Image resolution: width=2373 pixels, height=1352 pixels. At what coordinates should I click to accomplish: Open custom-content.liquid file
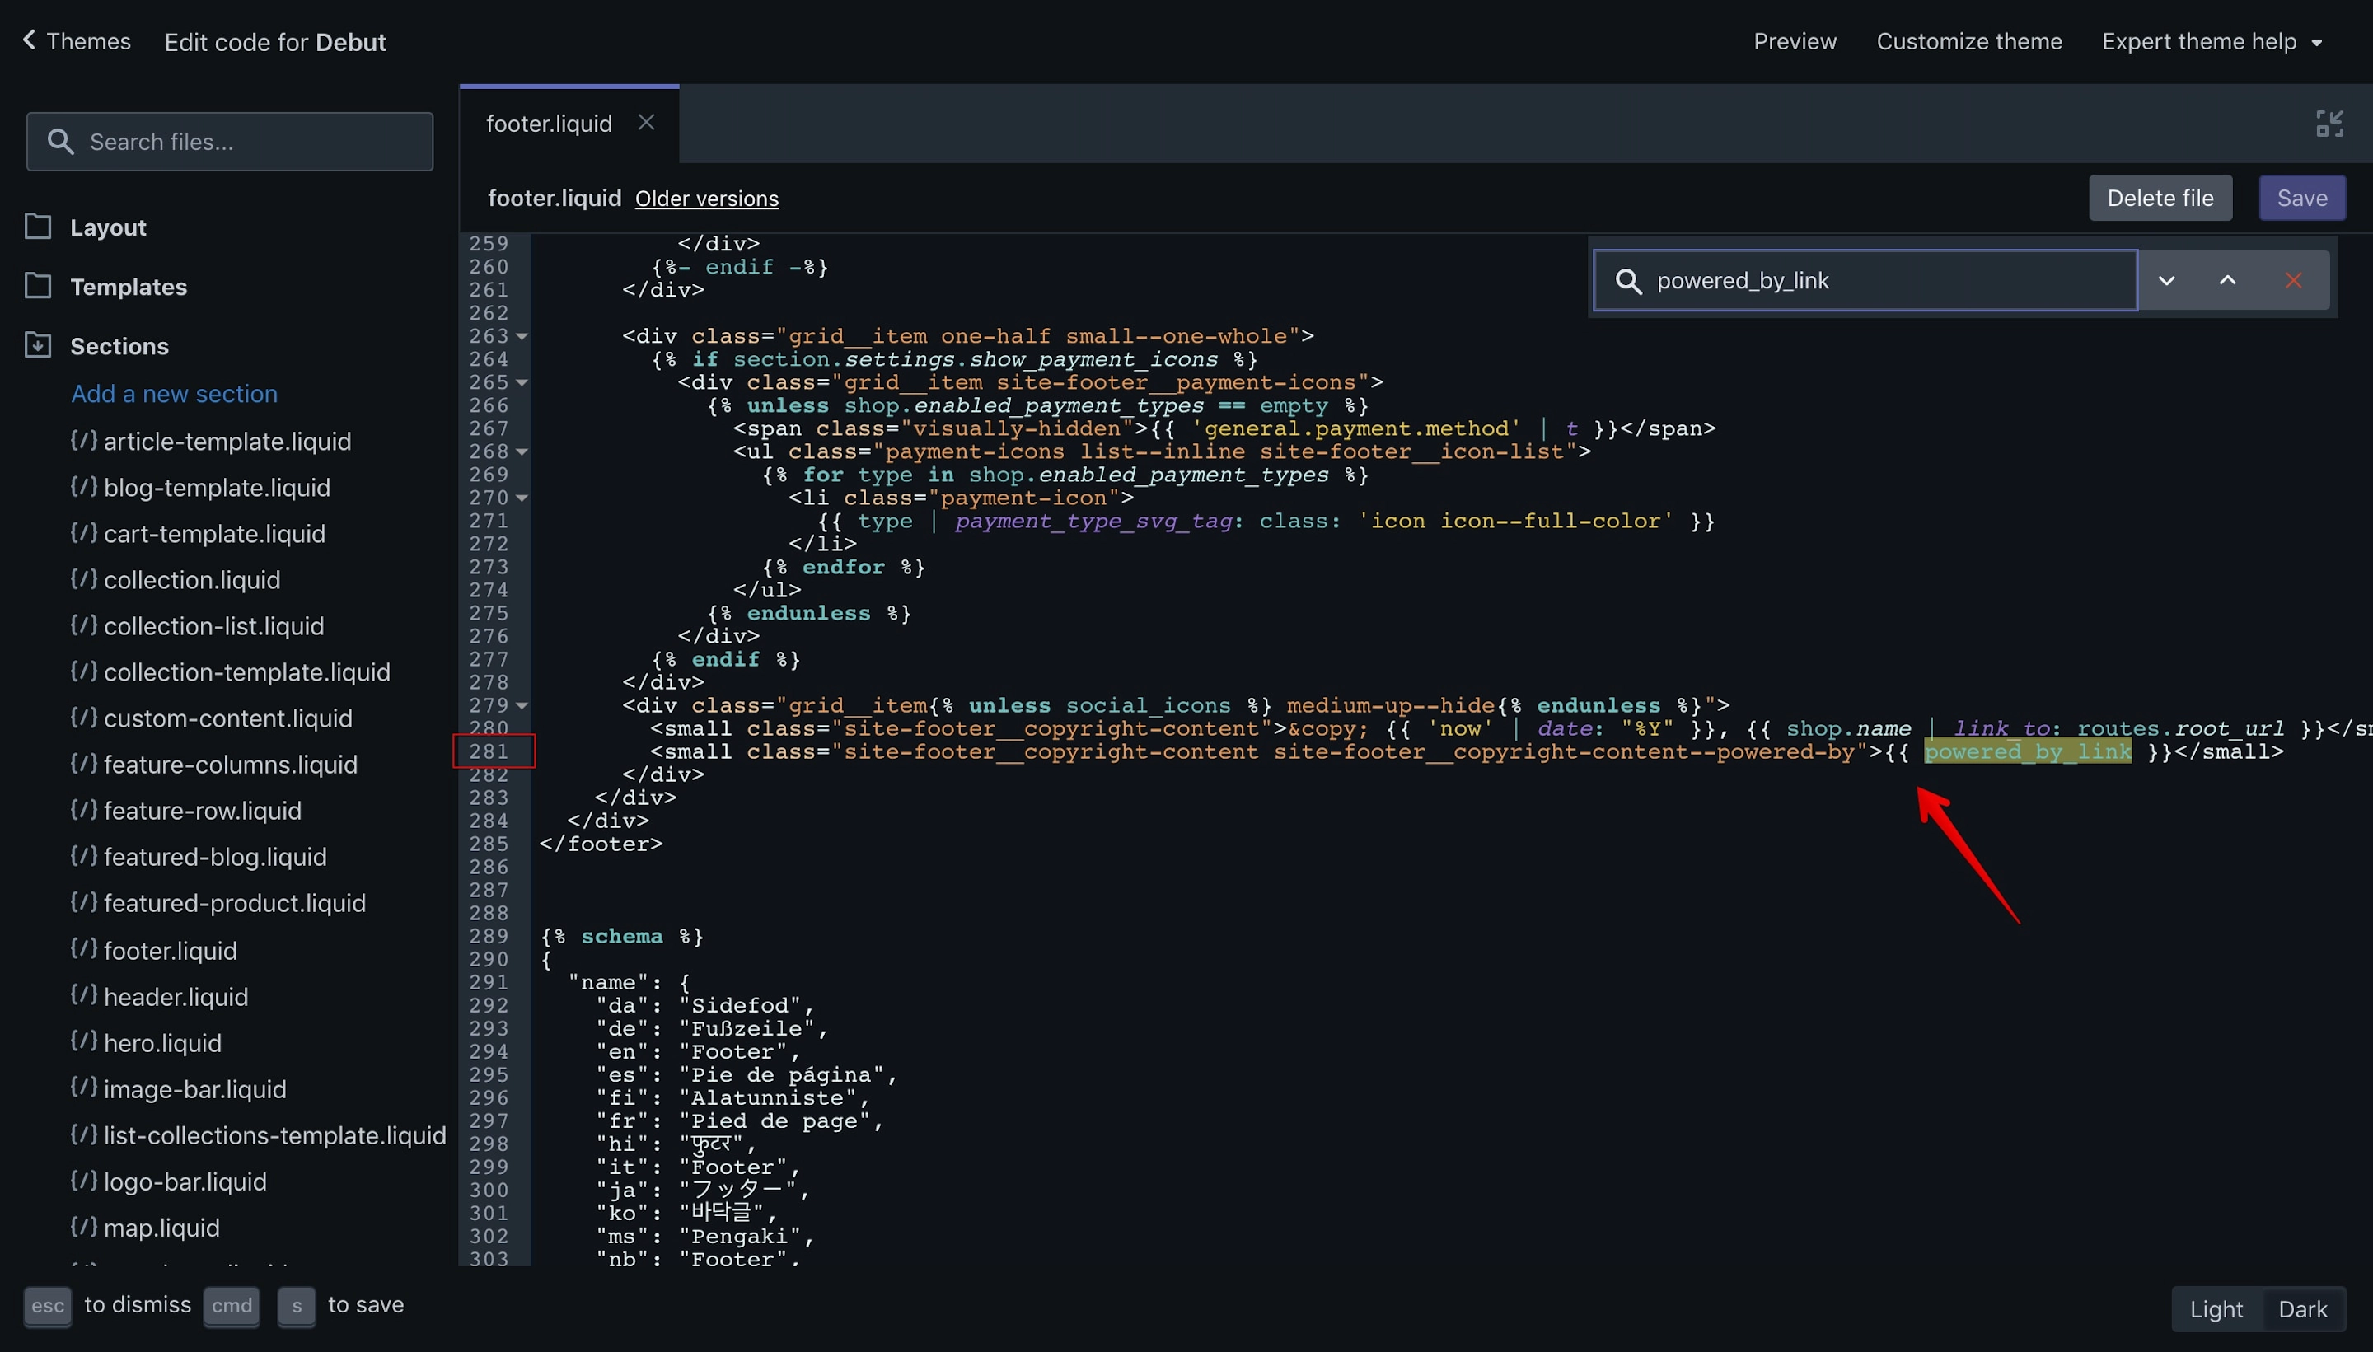(228, 718)
